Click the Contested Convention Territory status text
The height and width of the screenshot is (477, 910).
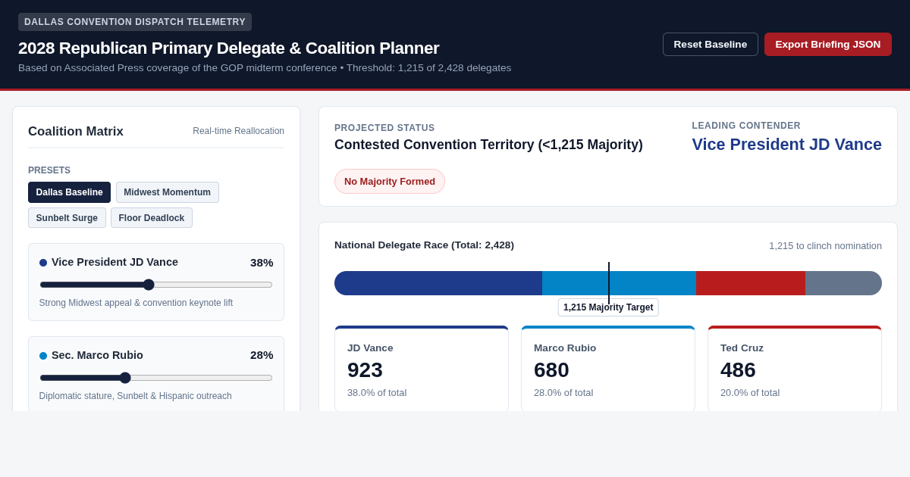tap(488, 145)
